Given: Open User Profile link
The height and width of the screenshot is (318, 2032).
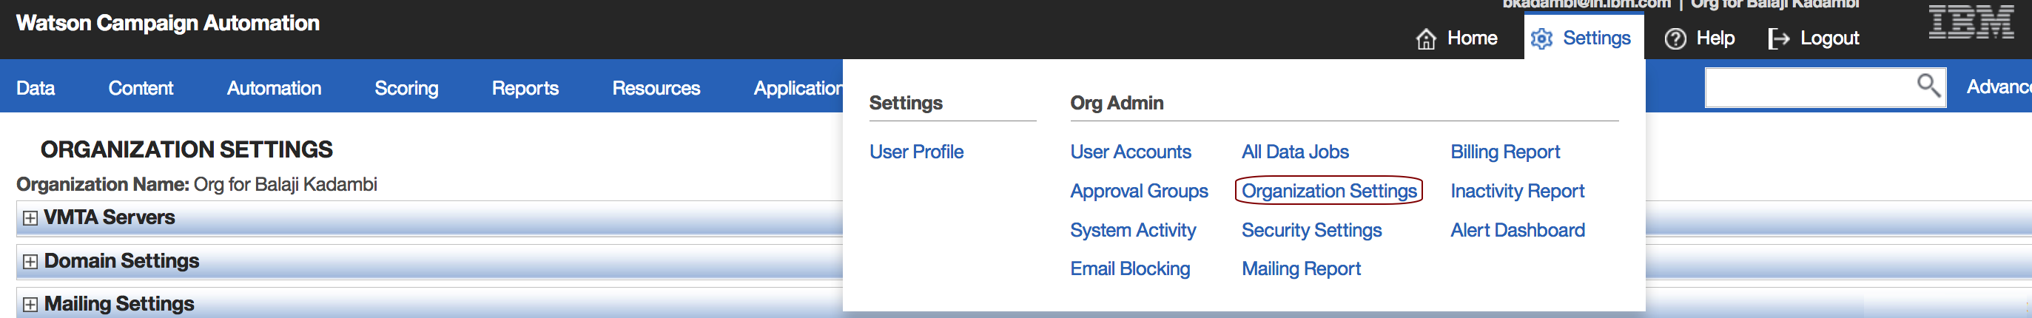Looking at the screenshot, I should (917, 152).
